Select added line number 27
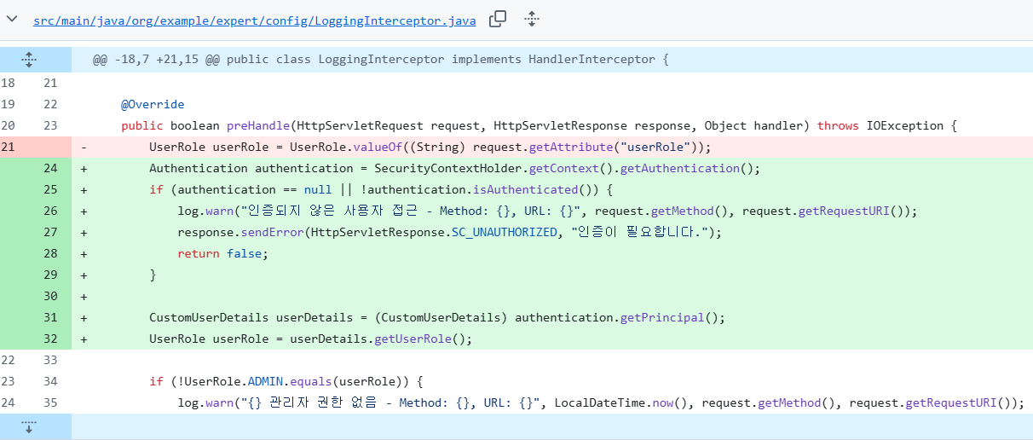Screen dimensions: 1033x440 coord(50,232)
